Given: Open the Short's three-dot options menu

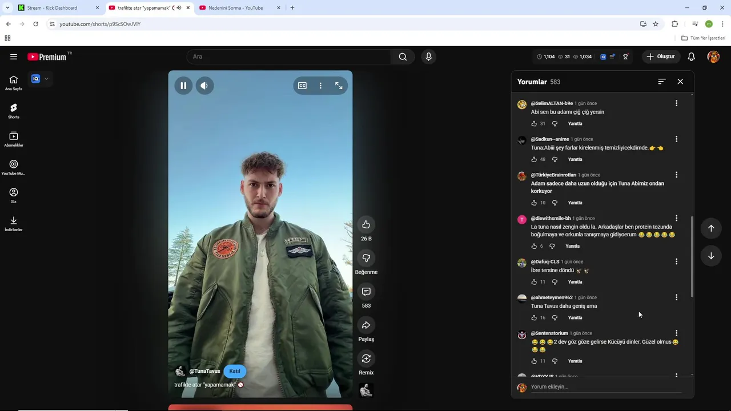Looking at the screenshot, I should coord(320,86).
